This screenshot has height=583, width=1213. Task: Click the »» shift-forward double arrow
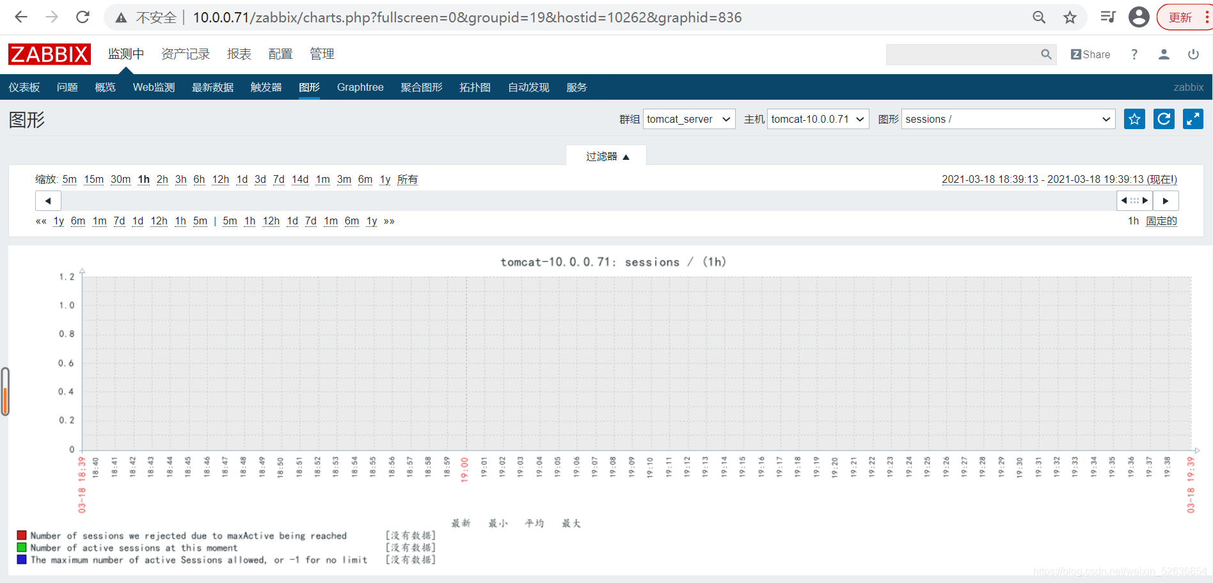389,221
